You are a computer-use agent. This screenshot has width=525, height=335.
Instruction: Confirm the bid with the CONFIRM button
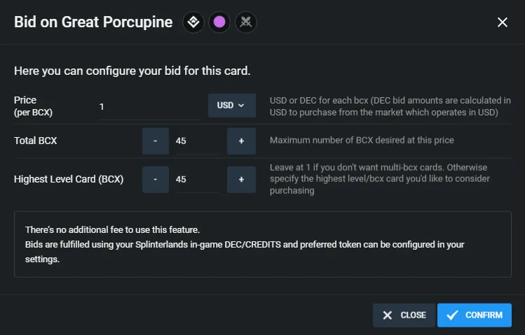click(474, 315)
